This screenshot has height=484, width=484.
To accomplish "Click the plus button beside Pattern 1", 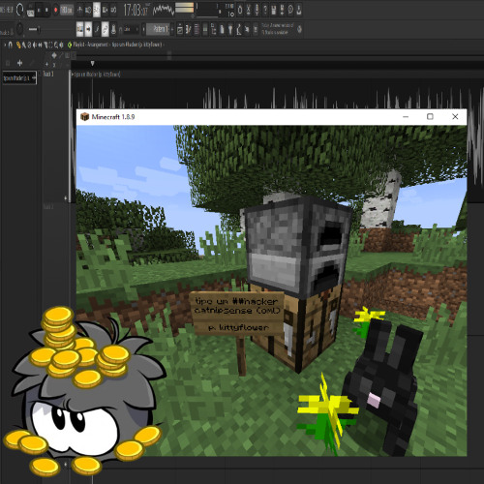I will (x=172, y=29).
